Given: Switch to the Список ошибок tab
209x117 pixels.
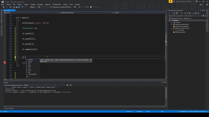Looking at the screenshot, I should point(9,108).
